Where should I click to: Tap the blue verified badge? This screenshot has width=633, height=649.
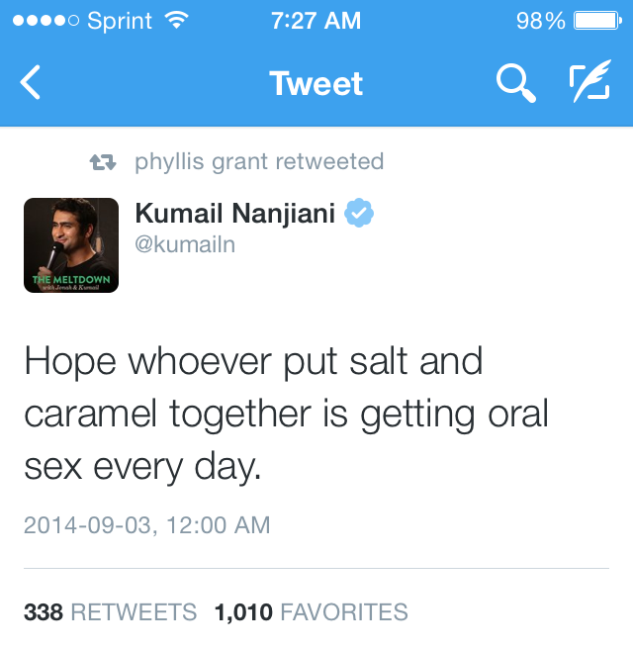(358, 213)
